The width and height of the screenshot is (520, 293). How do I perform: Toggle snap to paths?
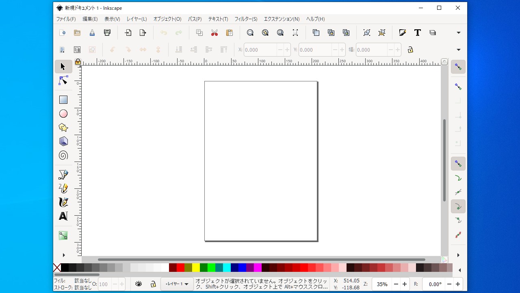(458, 178)
